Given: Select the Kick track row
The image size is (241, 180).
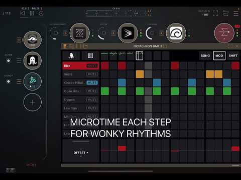Looking at the screenshot, I should tap(81, 66).
